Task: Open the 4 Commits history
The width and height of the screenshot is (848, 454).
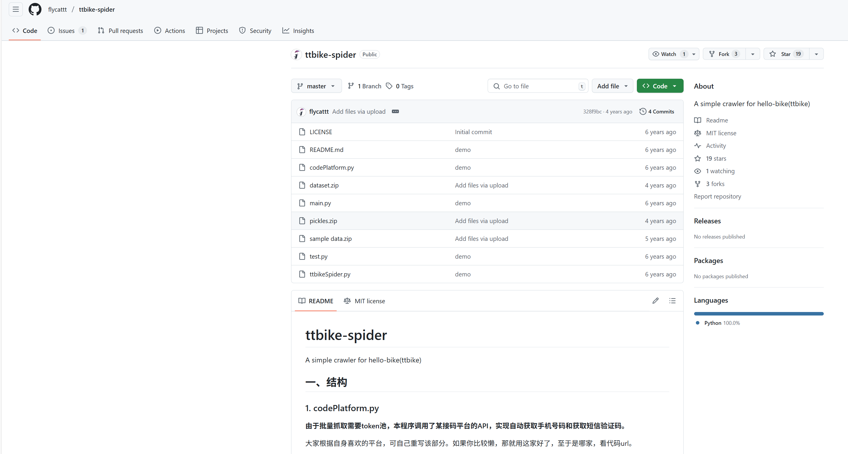Action: (x=657, y=111)
